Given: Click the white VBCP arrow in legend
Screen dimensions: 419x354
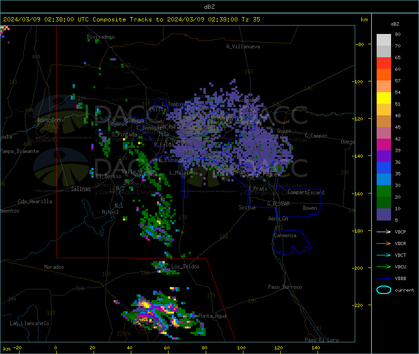Looking at the screenshot, I should 384,232.
